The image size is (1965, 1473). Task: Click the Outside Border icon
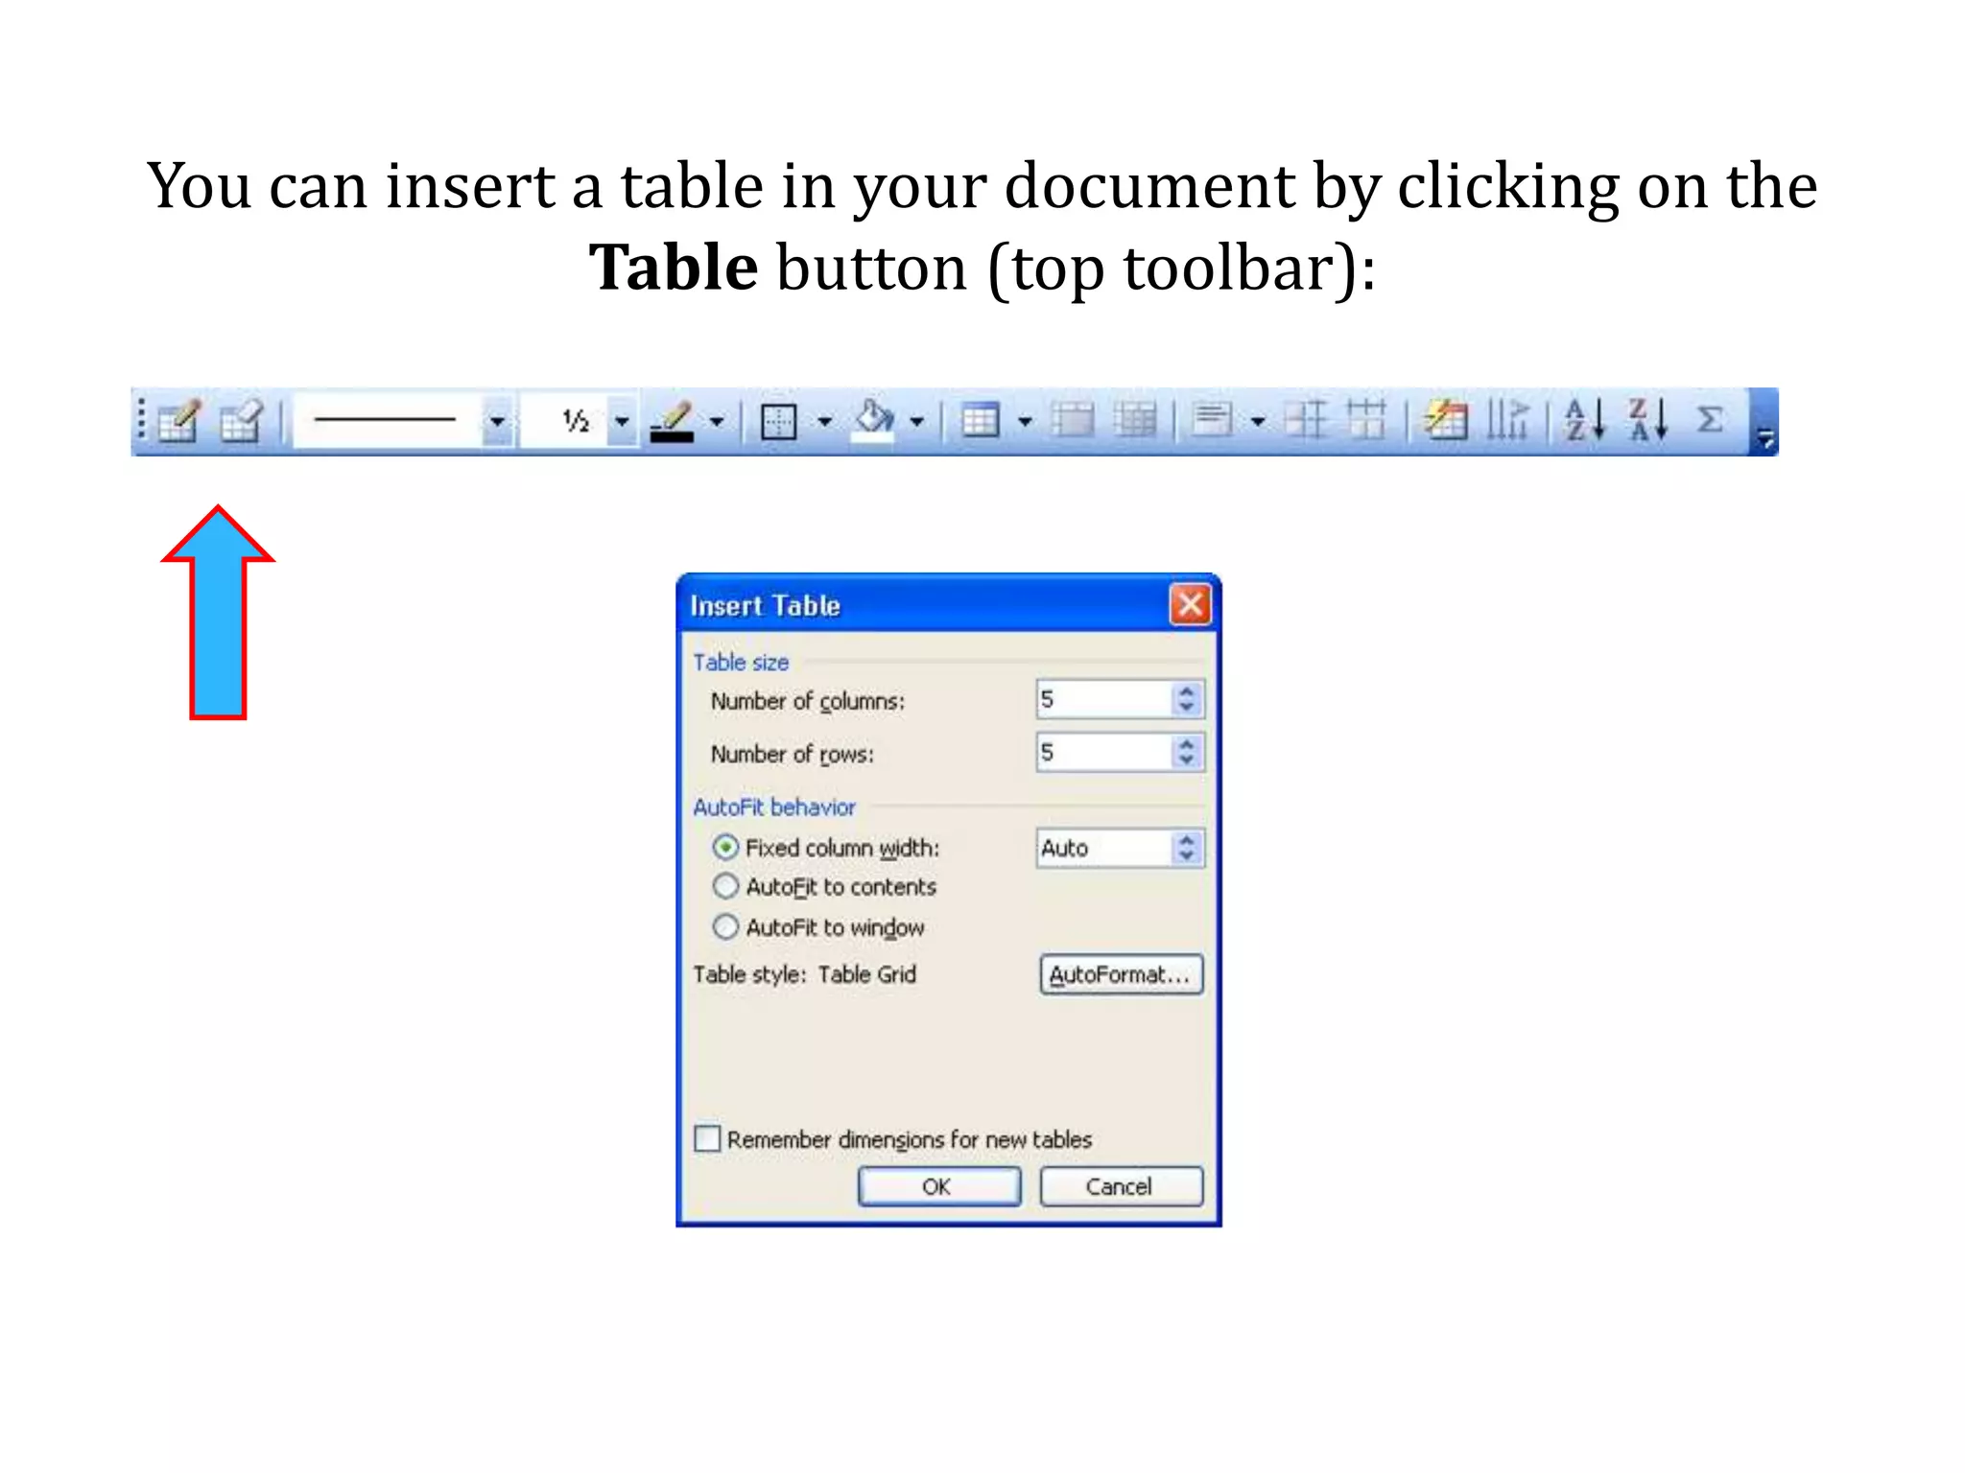click(778, 421)
